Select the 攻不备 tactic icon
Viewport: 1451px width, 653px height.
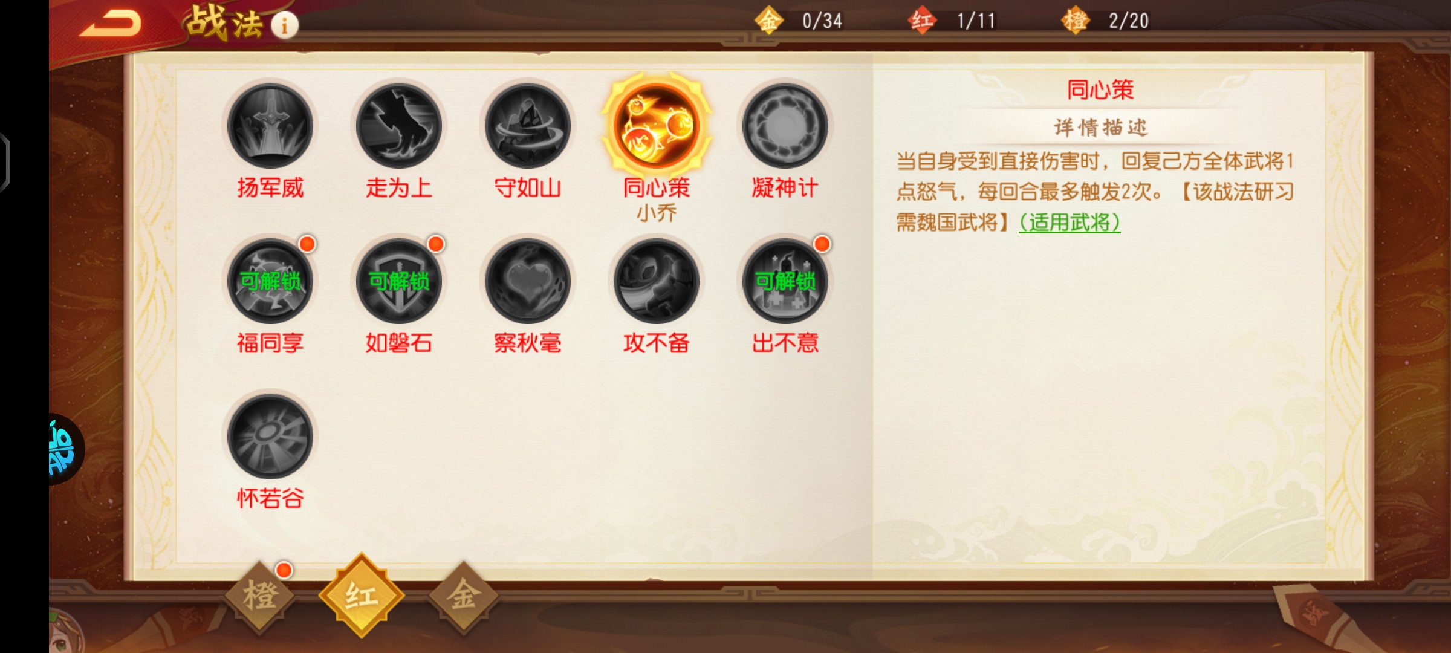pos(657,281)
